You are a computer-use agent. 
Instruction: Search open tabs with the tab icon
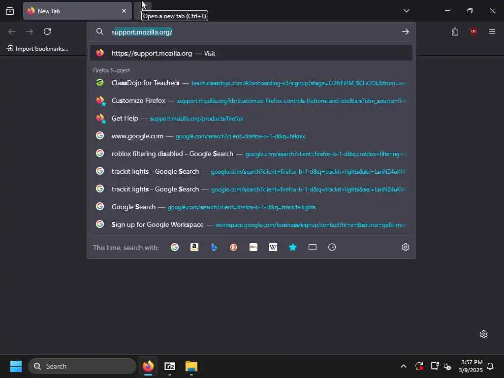(x=313, y=247)
